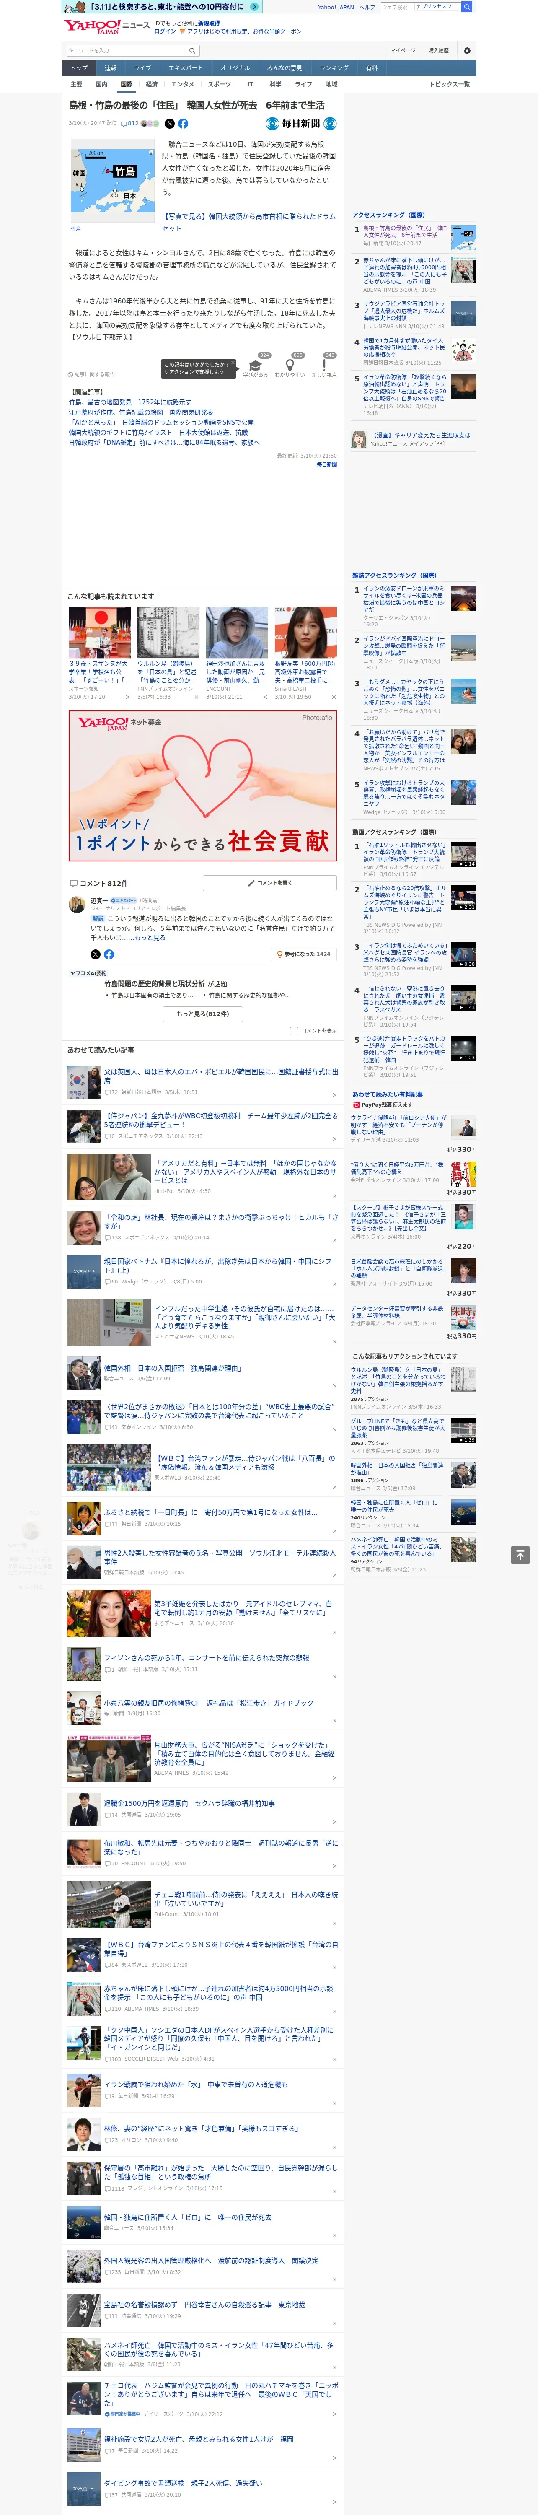The height and width of the screenshot is (2515, 538).
Task: Click the Mainichi Shimbun logo
Action: 302,124
